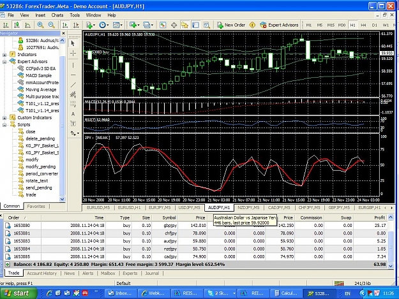Select the cursor arrow tool
399x299 pixels.
(x=73, y=43)
